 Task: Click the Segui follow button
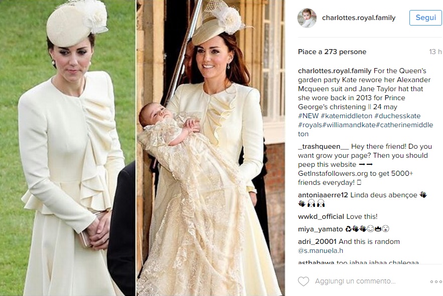point(425,18)
